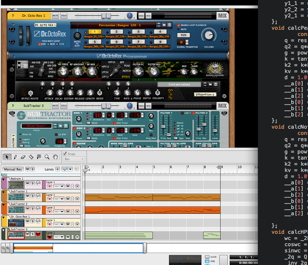
Task: Record-enable Lane 1 of SubTractor 2
Action: click(x=49, y=212)
